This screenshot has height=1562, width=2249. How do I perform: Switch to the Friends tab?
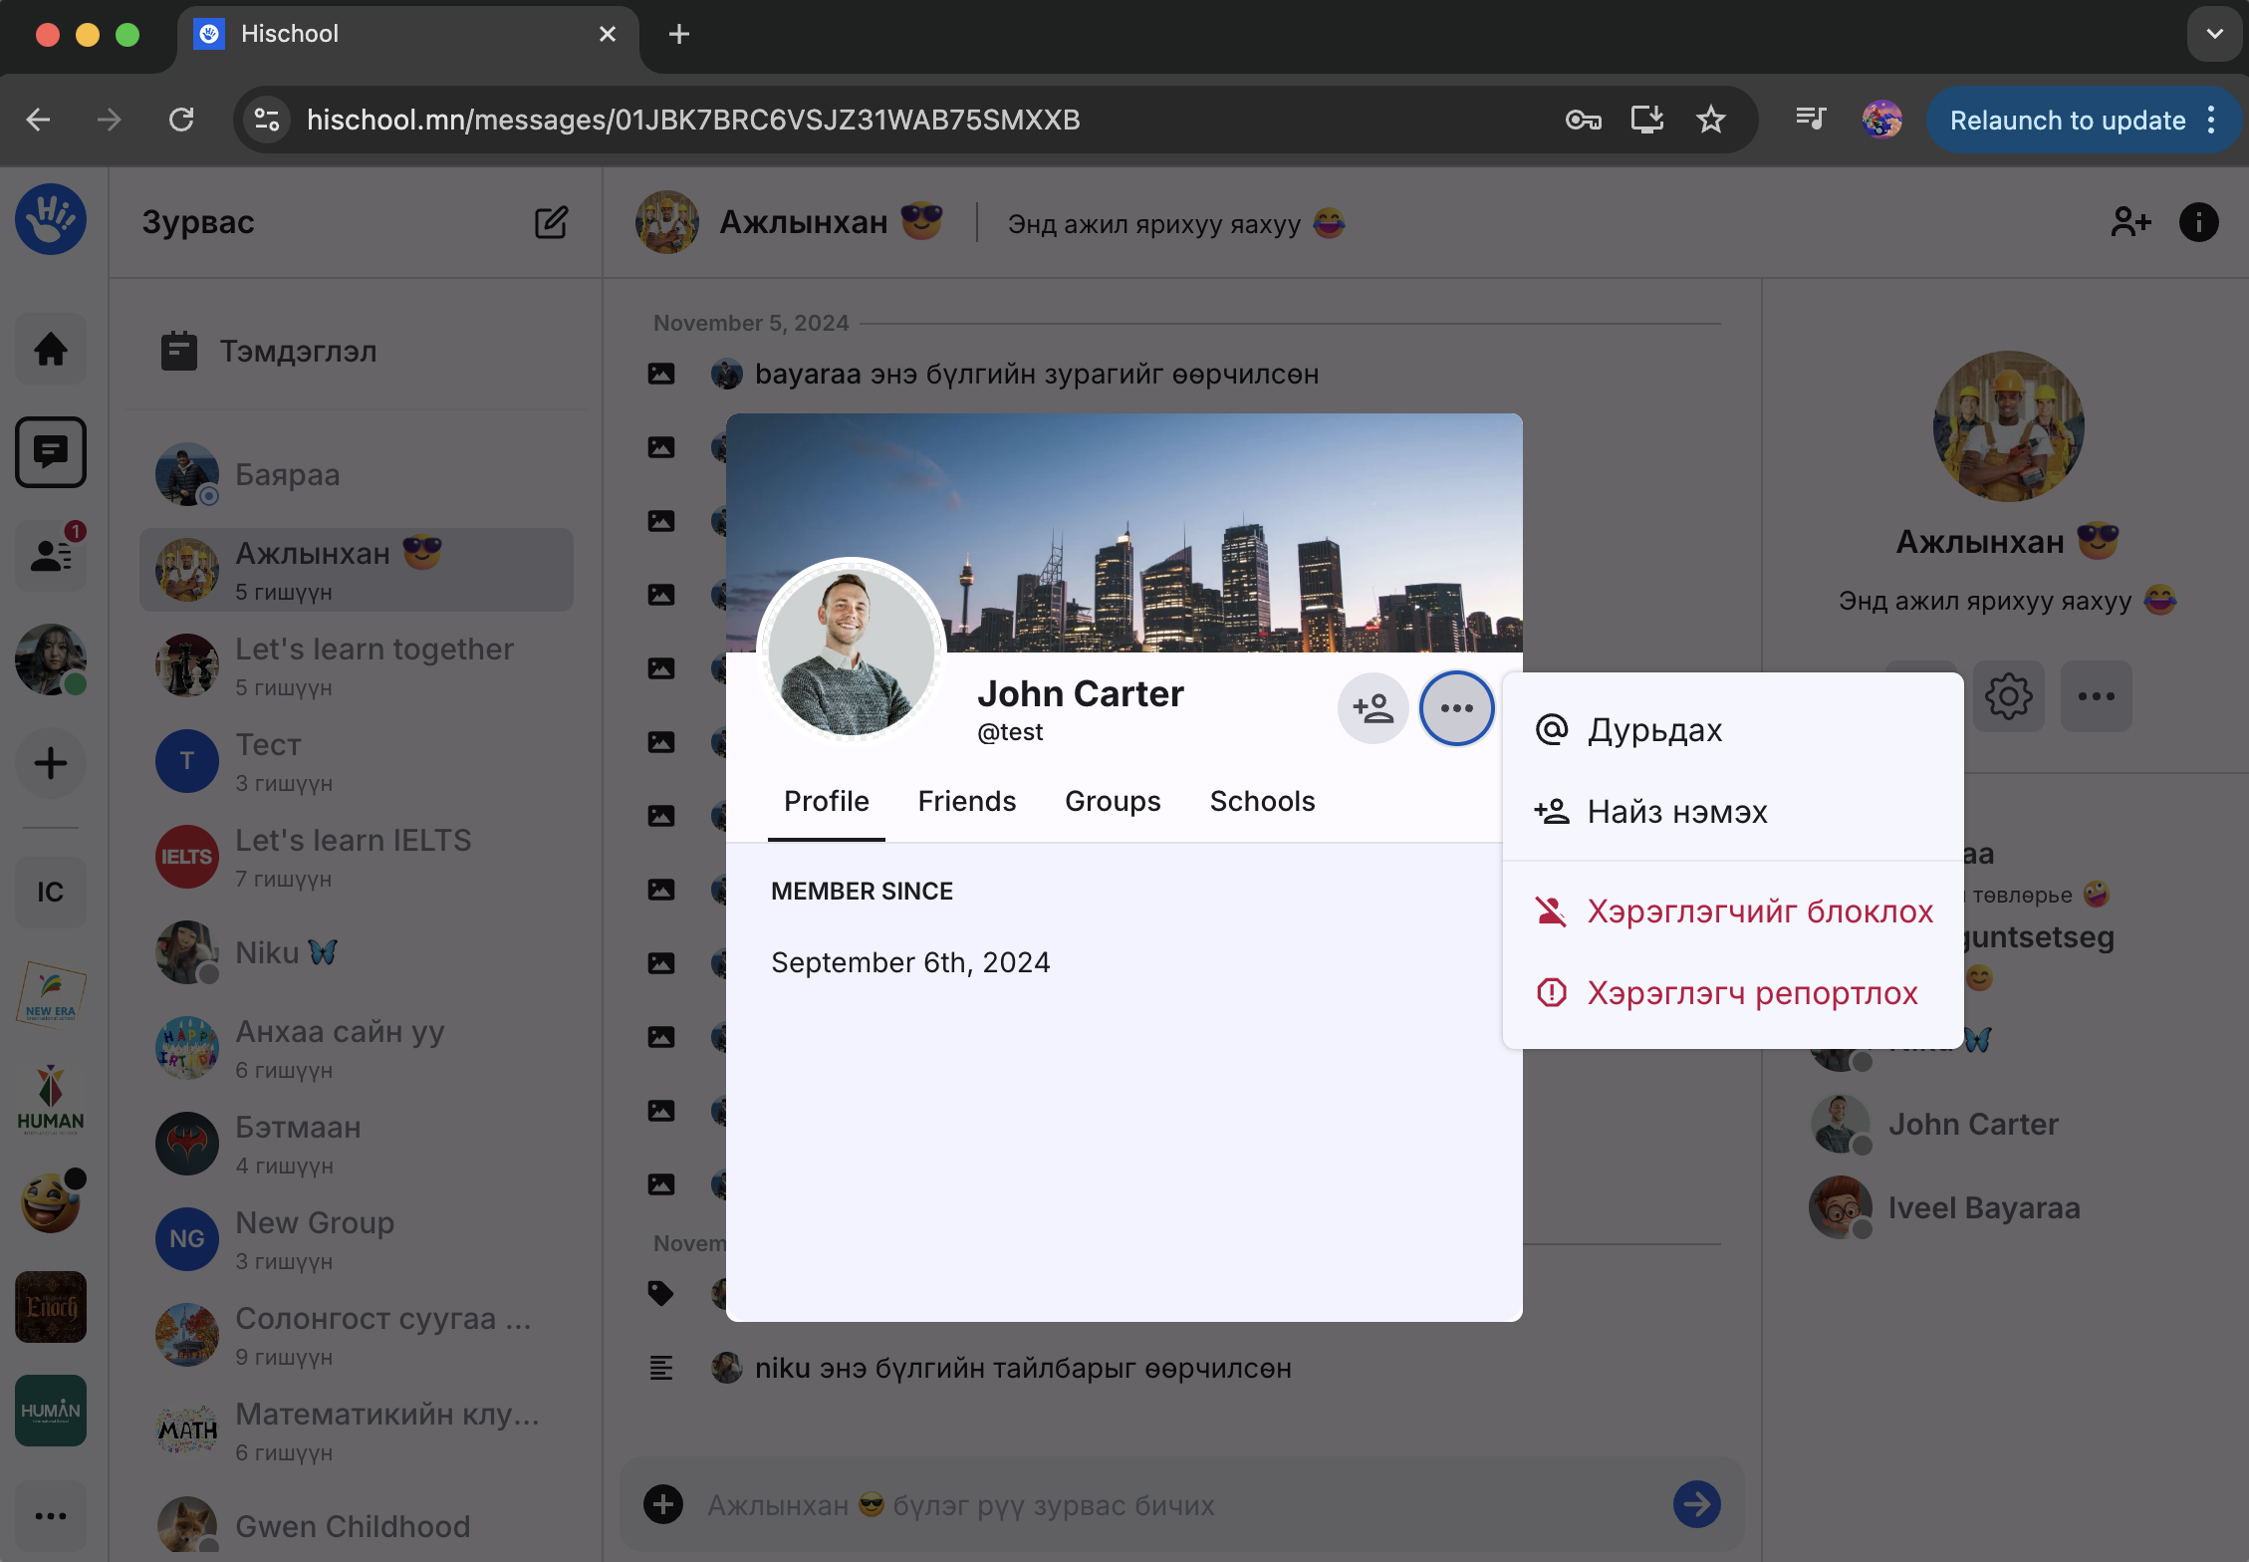click(x=966, y=802)
